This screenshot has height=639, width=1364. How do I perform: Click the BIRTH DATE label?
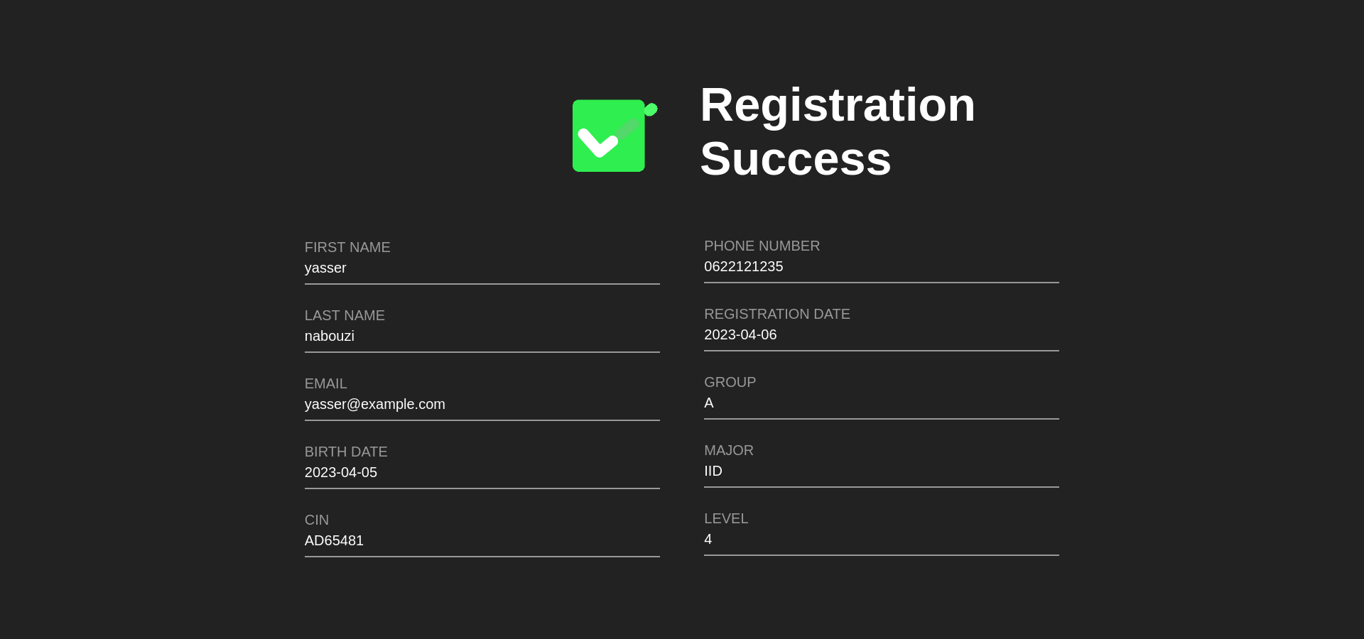click(x=345, y=452)
